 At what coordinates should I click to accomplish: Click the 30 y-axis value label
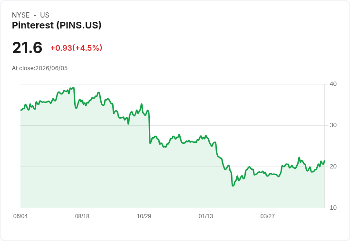(333, 125)
